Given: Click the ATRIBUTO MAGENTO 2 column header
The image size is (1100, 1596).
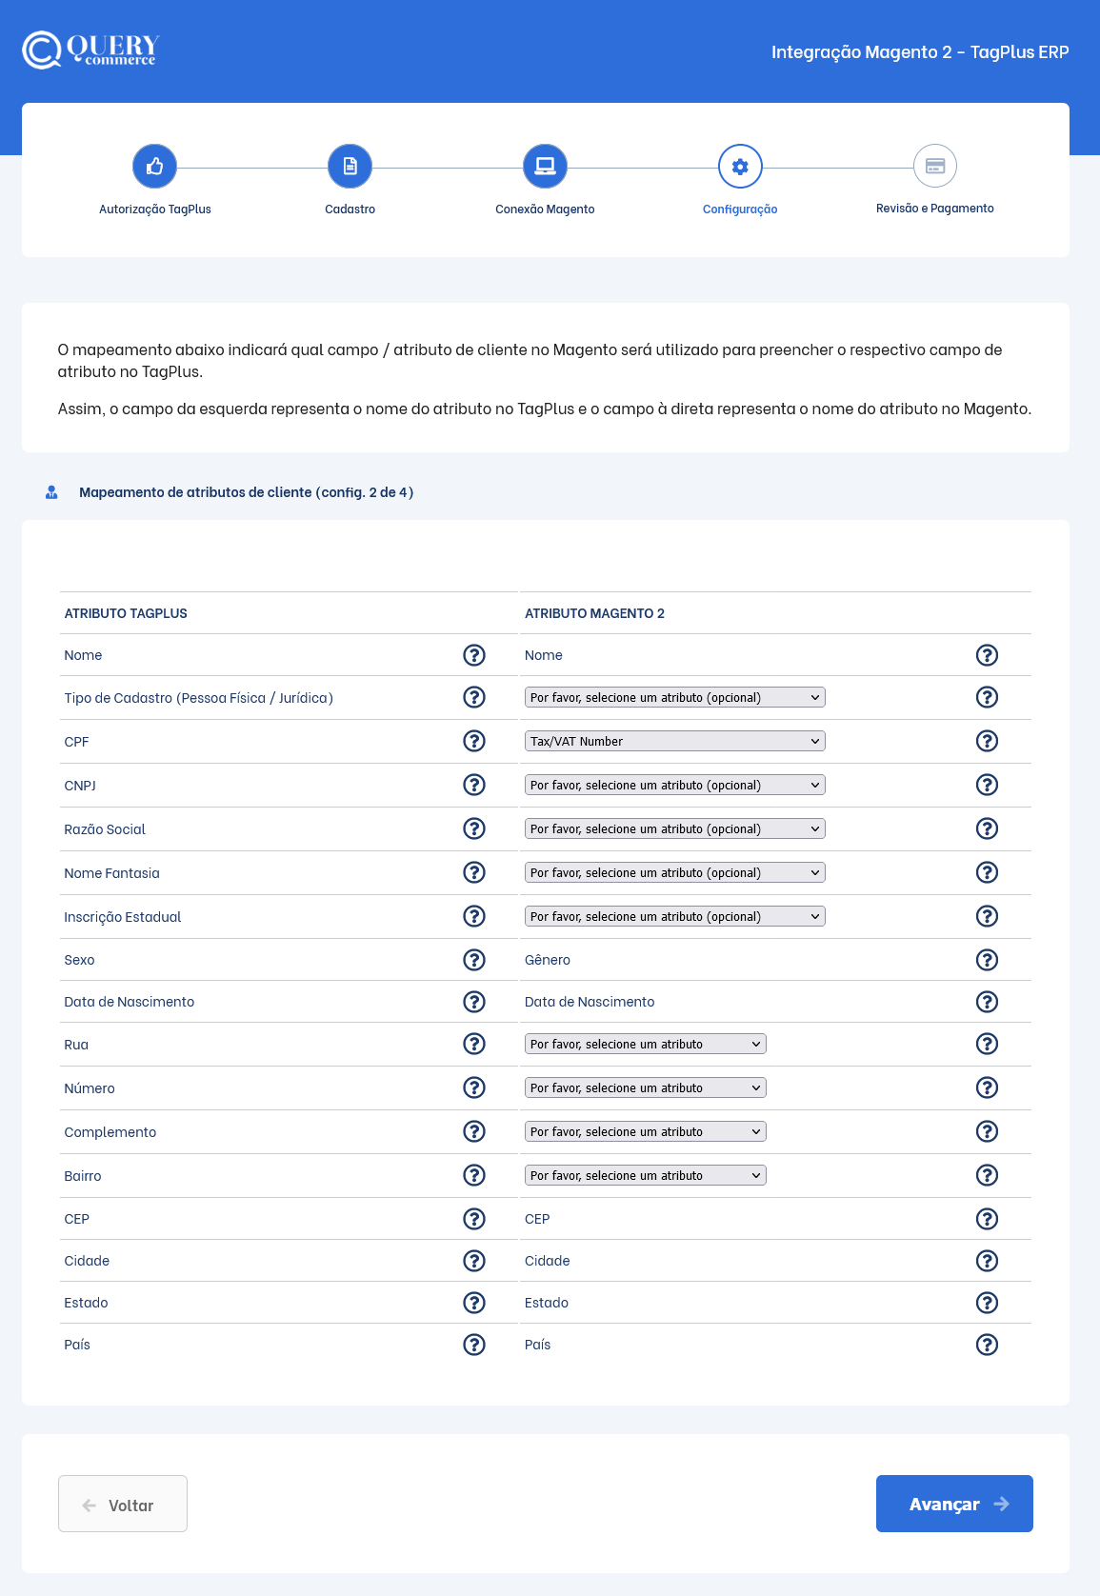Looking at the screenshot, I should coord(594,613).
